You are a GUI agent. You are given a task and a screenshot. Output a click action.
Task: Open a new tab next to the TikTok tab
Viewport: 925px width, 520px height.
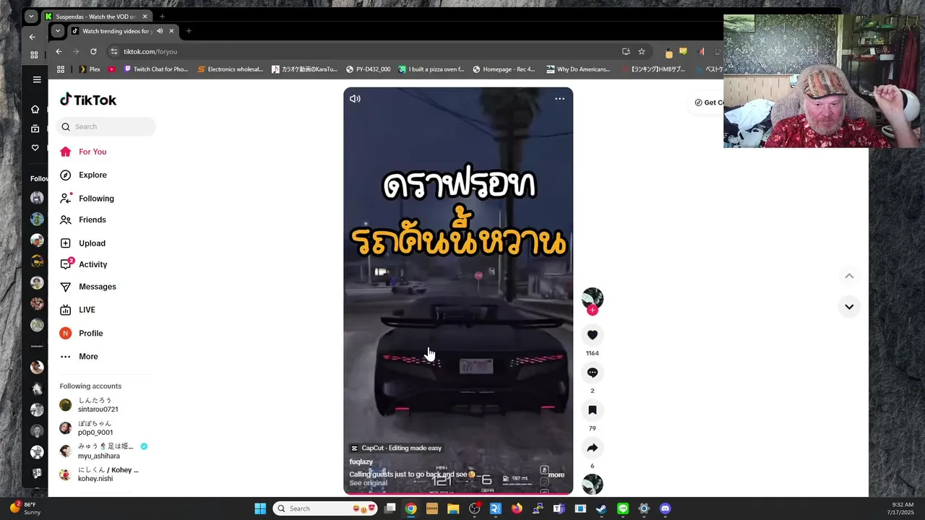(x=189, y=31)
